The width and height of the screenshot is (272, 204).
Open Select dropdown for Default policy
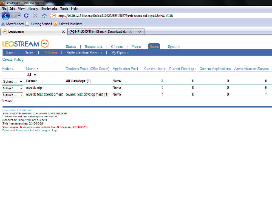tap(12, 81)
